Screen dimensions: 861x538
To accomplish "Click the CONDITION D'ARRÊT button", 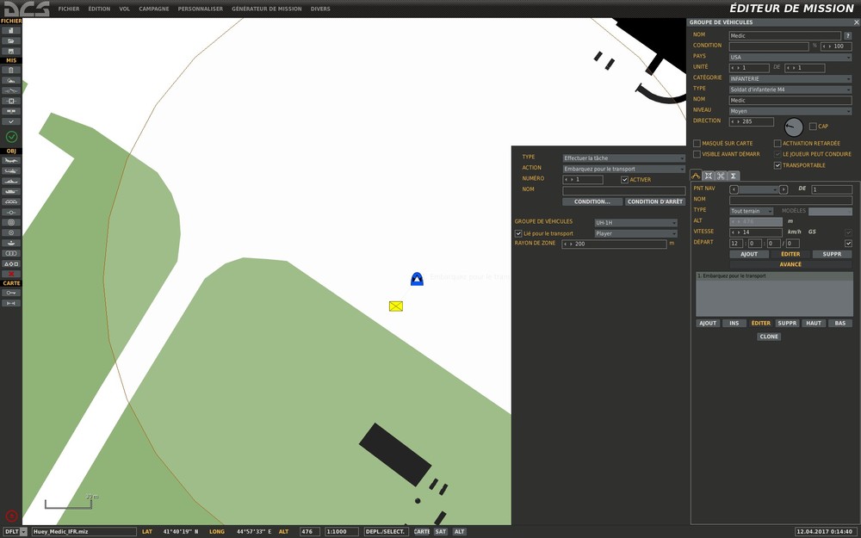I will 655,201.
